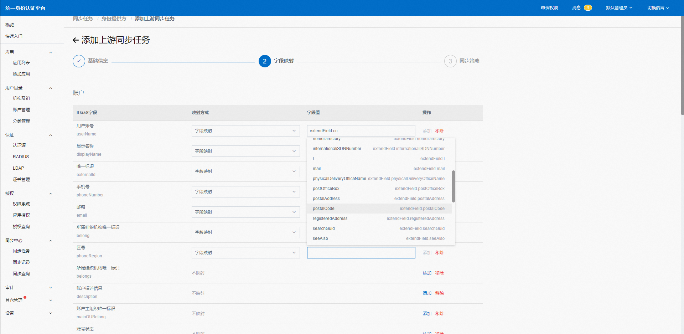Open mapping method dropdown for userName row

pos(245,131)
